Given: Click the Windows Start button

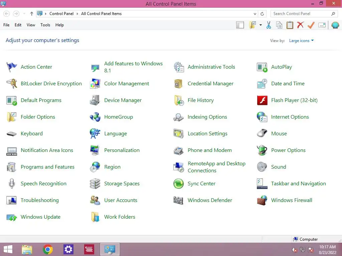Looking at the screenshot, I should click(x=8, y=249).
